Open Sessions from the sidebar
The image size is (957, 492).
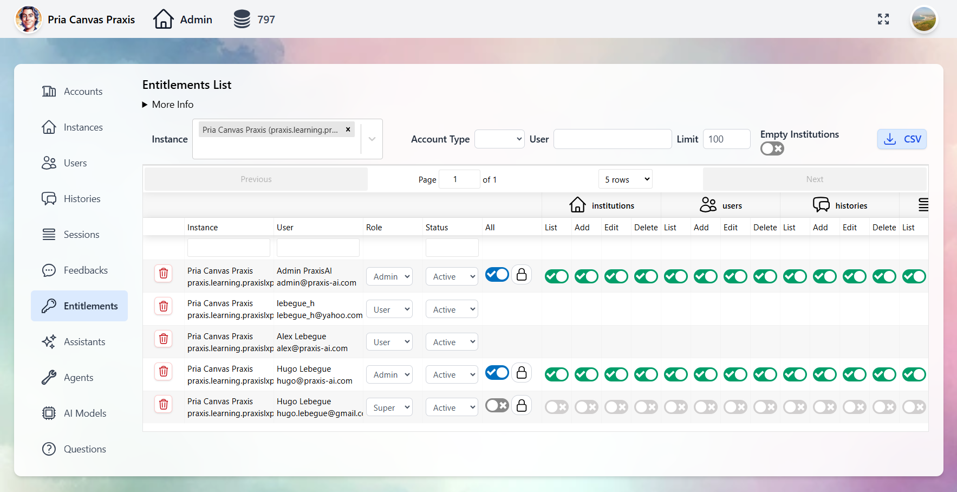79,235
